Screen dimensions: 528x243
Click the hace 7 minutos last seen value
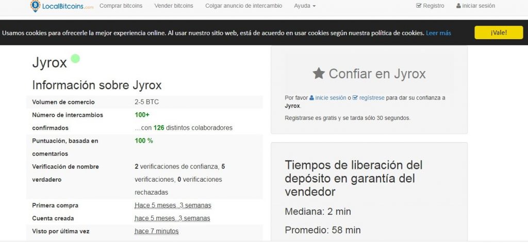(157, 231)
